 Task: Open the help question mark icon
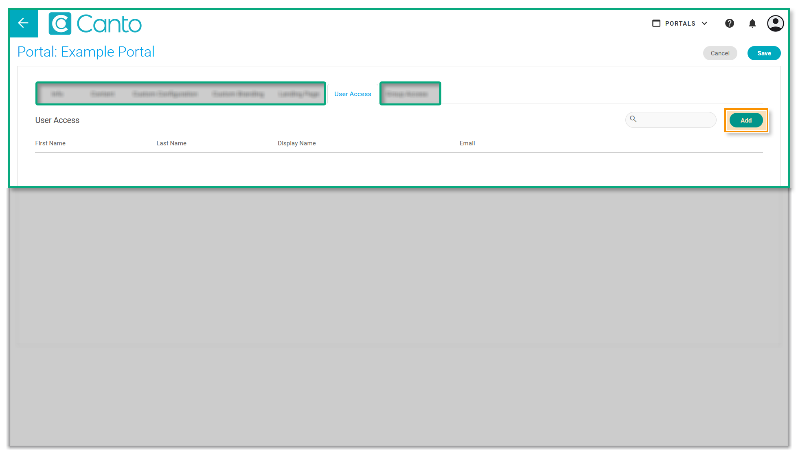[729, 24]
